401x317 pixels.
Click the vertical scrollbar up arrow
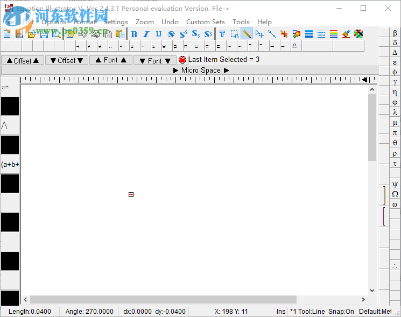coord(372,89)
